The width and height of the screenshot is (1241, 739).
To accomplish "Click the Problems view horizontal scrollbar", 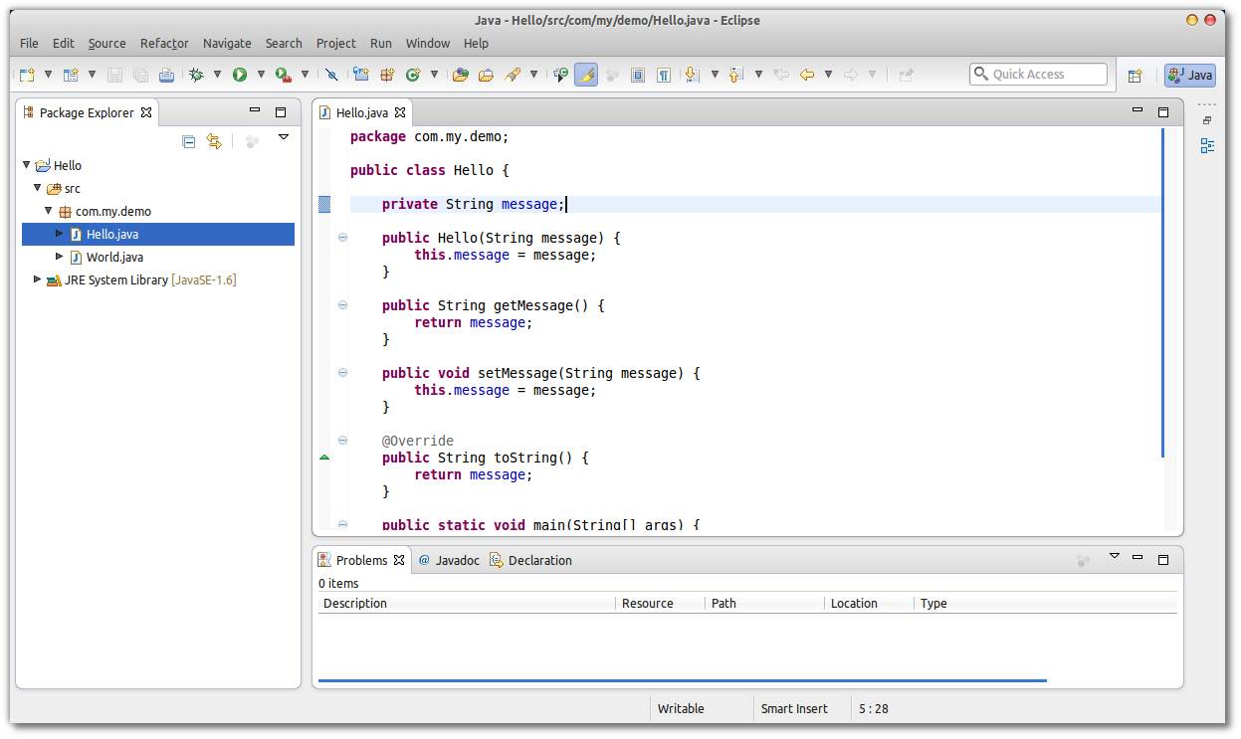I will [x=683, y=681].
